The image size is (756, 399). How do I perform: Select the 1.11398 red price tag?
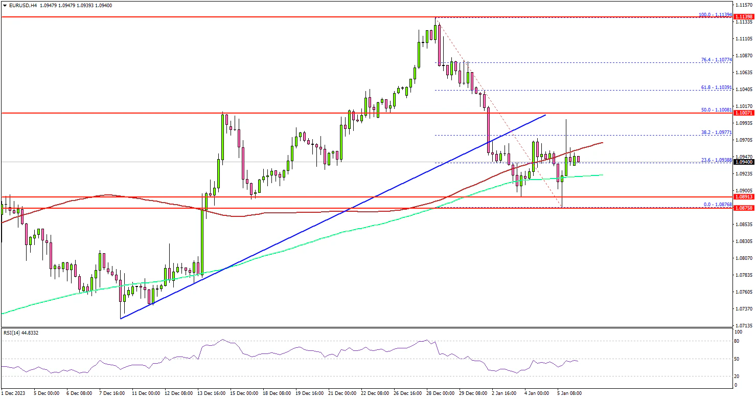point(744,17)
